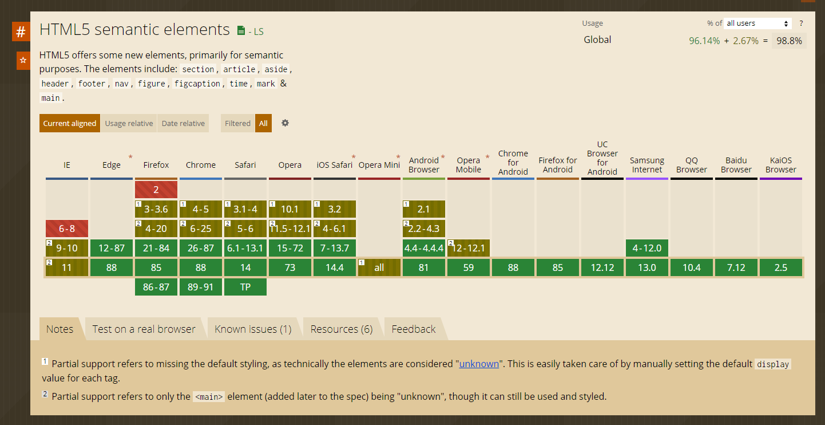Click the permalink hash icon beside the title
The image size is (825, 425).
[x=21, y=32]
